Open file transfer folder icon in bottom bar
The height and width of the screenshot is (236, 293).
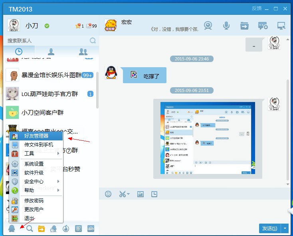41,229
